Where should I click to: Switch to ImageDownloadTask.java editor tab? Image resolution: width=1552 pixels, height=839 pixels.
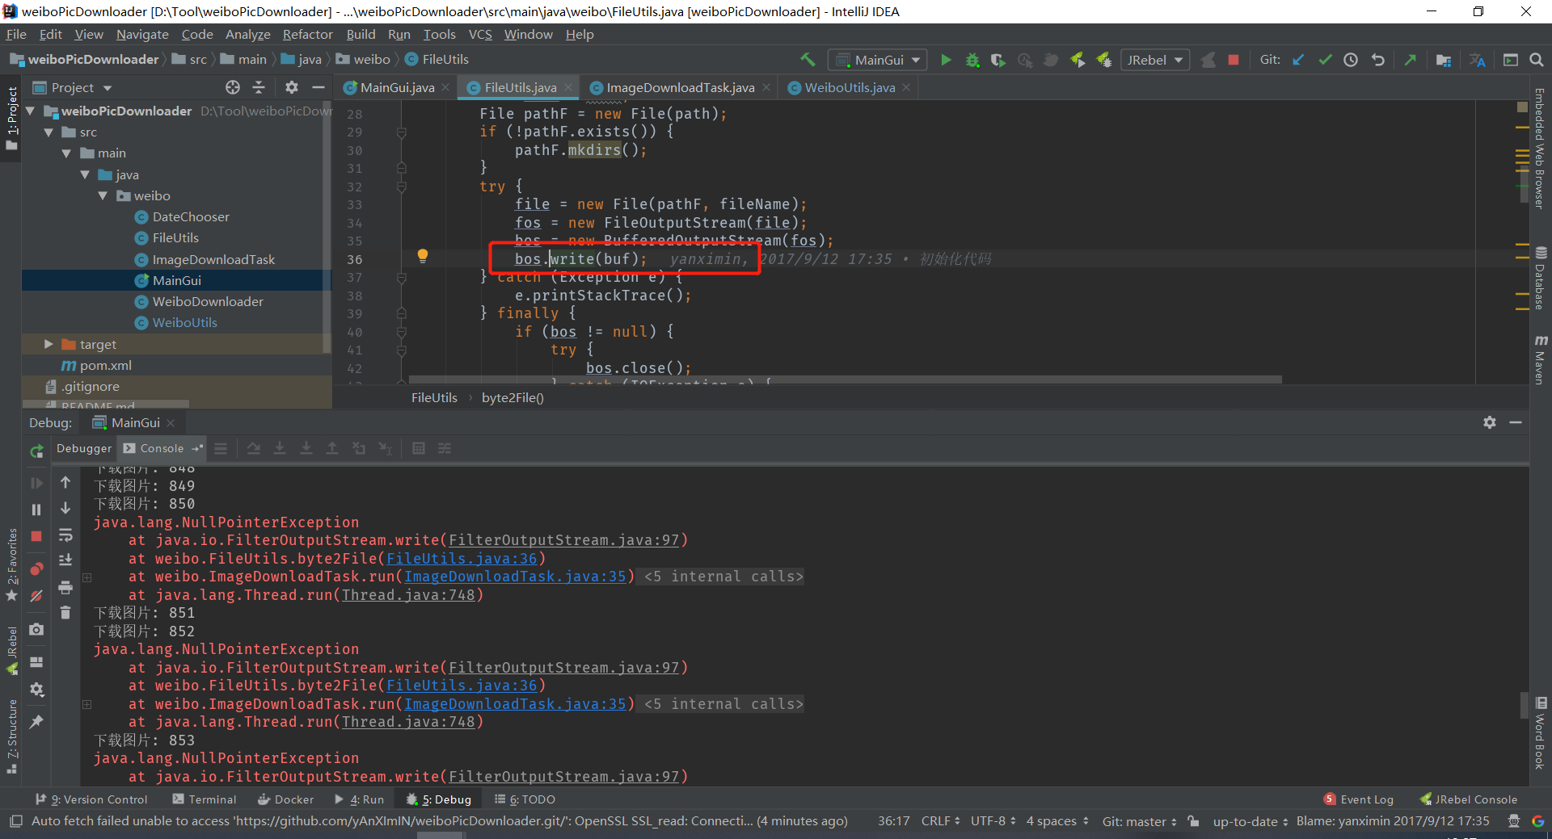point(680,87)
